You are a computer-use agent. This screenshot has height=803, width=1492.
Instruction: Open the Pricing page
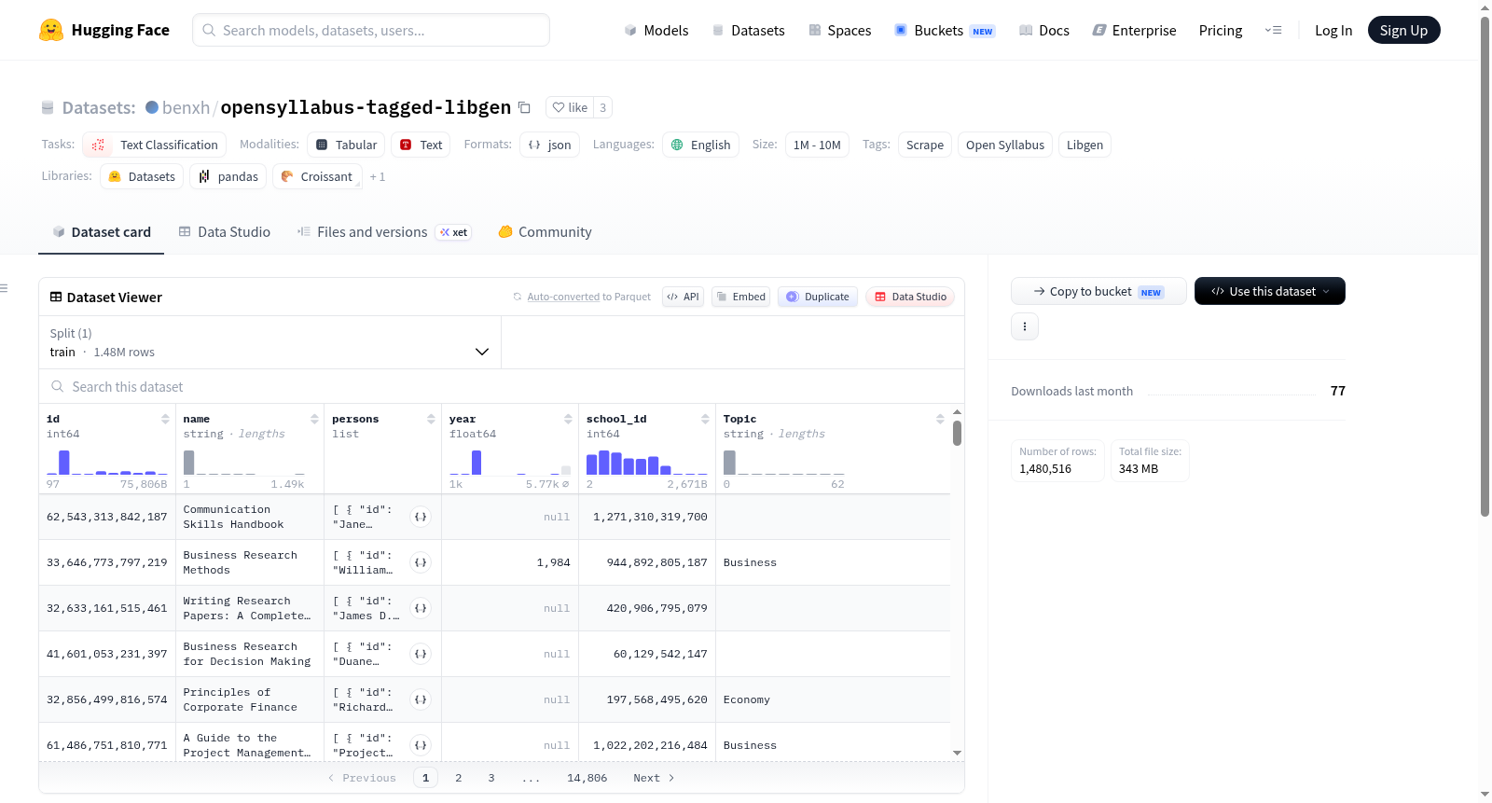pos(1221,30)
